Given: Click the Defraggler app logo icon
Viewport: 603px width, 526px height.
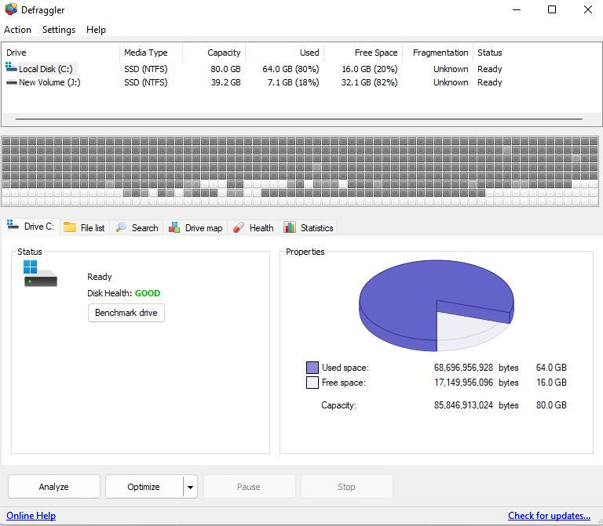Looking at the screenshot, I should point(10,10).
